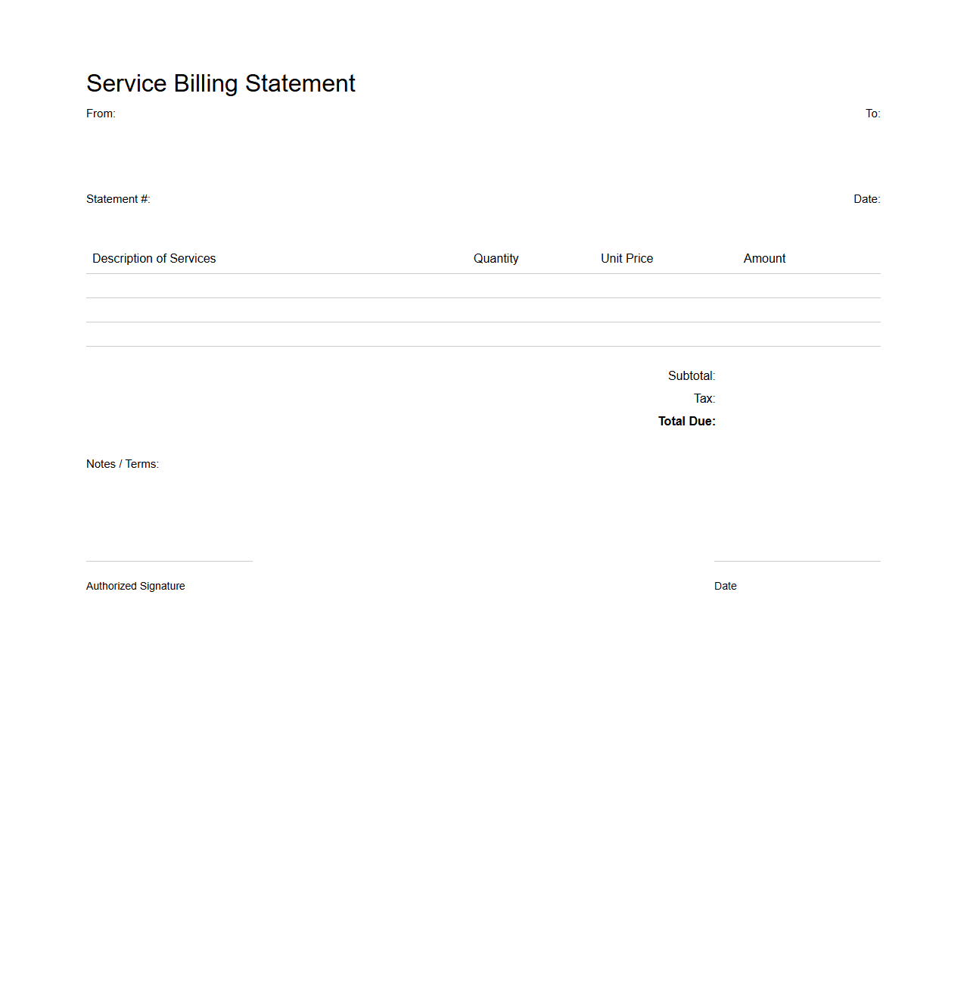Click the Subtotal value area
Image resolution: width=967 pixels, height=984 pixels.
794,375
